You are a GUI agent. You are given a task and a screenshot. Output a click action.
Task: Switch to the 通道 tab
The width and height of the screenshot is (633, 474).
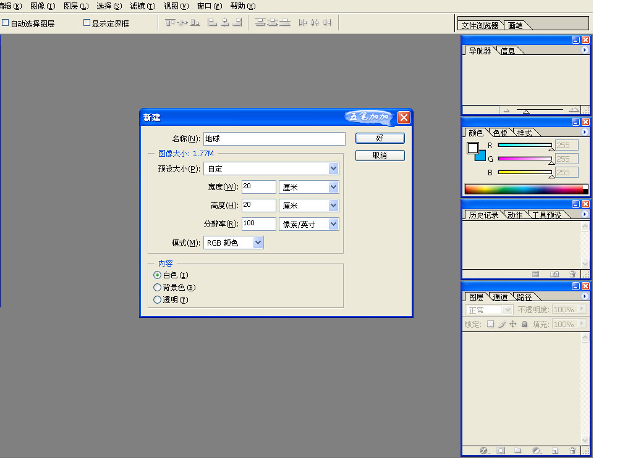tap(500, 297)
